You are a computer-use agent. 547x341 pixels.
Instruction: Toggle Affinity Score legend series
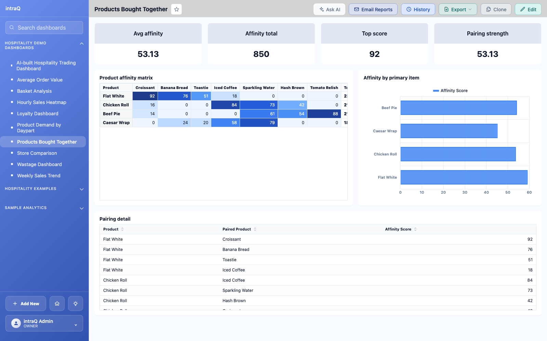point(450,91)
